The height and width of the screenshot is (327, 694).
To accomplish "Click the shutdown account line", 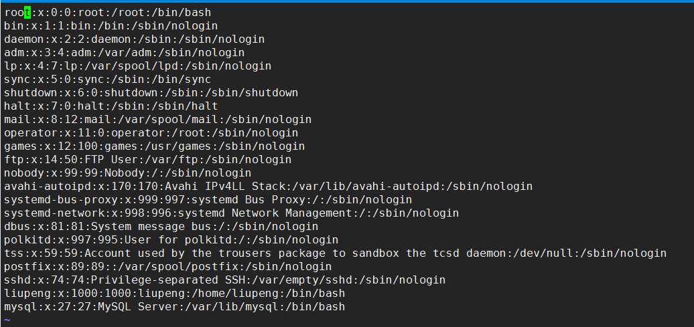I will [151, 93].
